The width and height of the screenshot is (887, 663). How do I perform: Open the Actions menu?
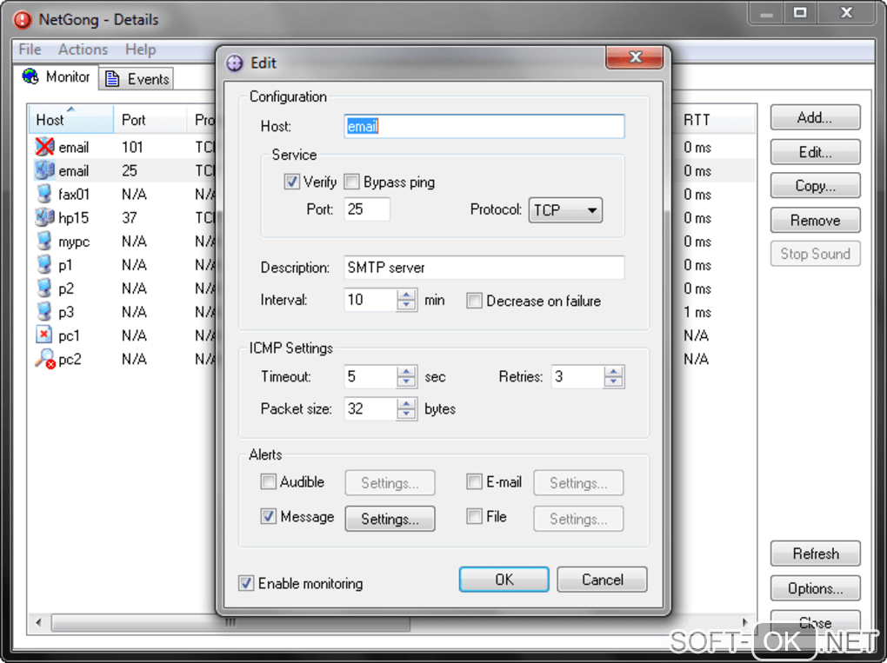click(83, 50)
